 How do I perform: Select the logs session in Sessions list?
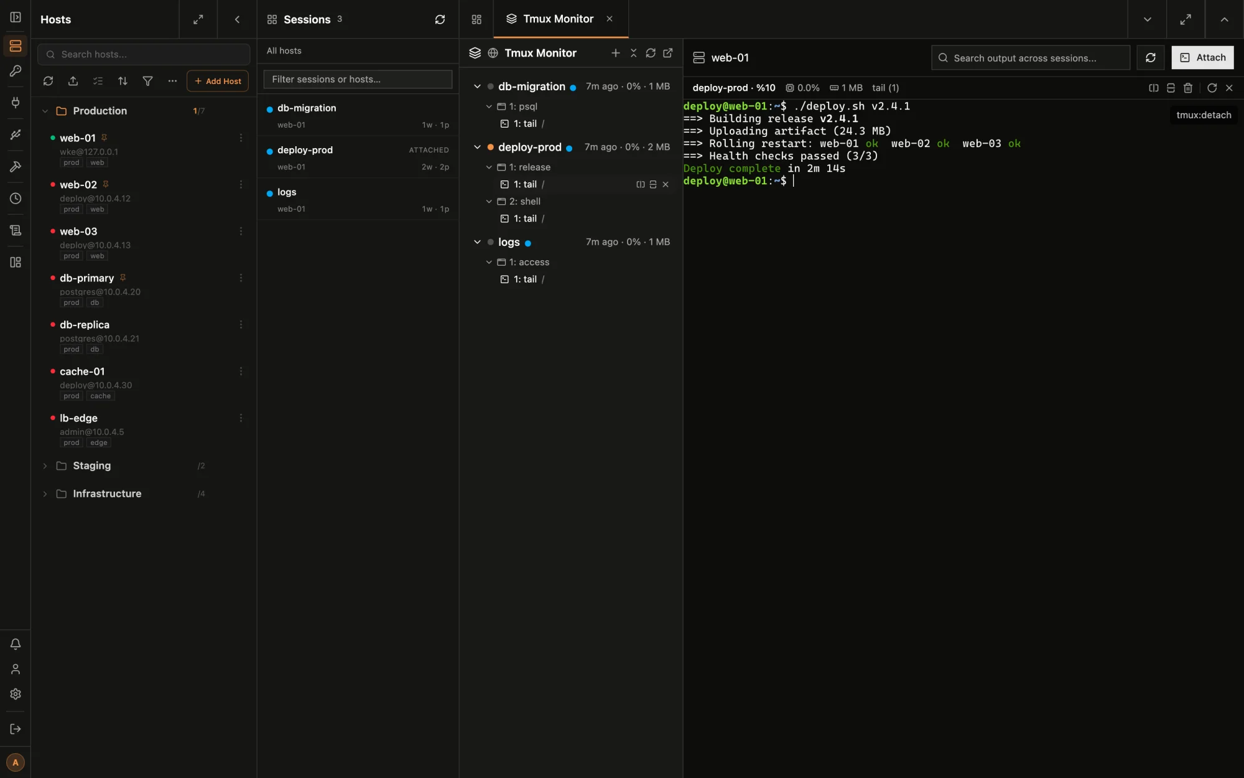tap(358, 200)
